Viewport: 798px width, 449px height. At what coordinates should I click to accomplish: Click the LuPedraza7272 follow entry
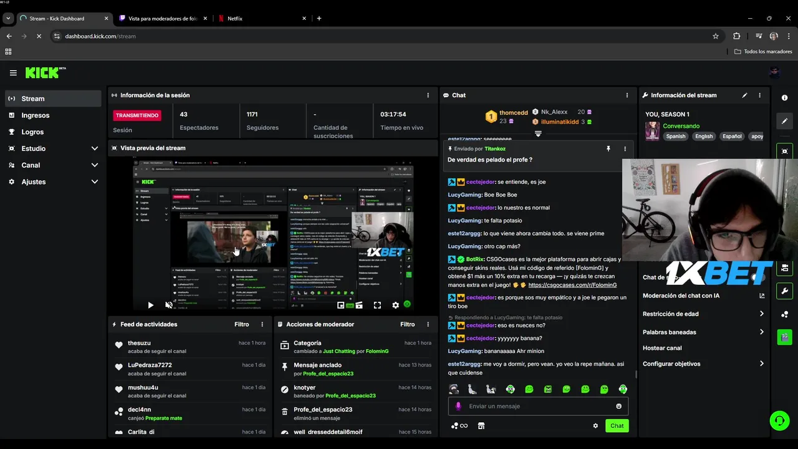point(190,369)
